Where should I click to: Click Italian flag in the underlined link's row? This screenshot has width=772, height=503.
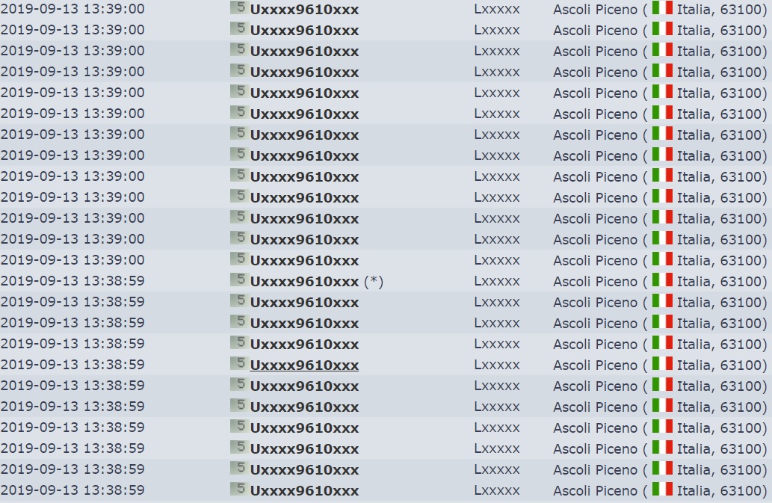[x=662, y=364]
